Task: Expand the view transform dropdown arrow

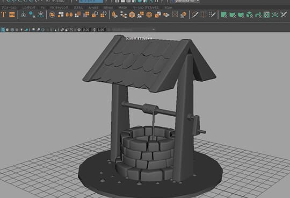Action: 154,30
